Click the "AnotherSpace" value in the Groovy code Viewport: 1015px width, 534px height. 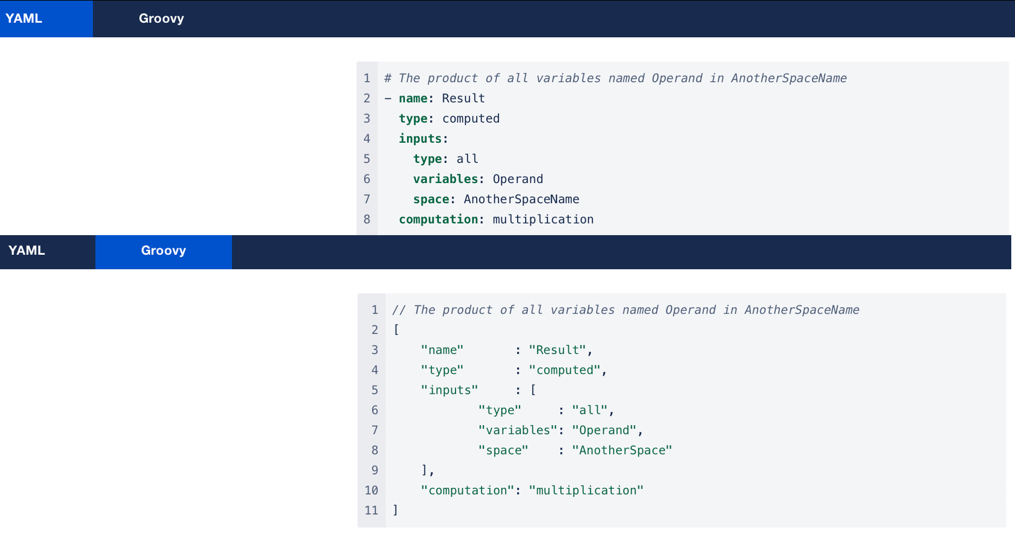click(x=622, y=450)
